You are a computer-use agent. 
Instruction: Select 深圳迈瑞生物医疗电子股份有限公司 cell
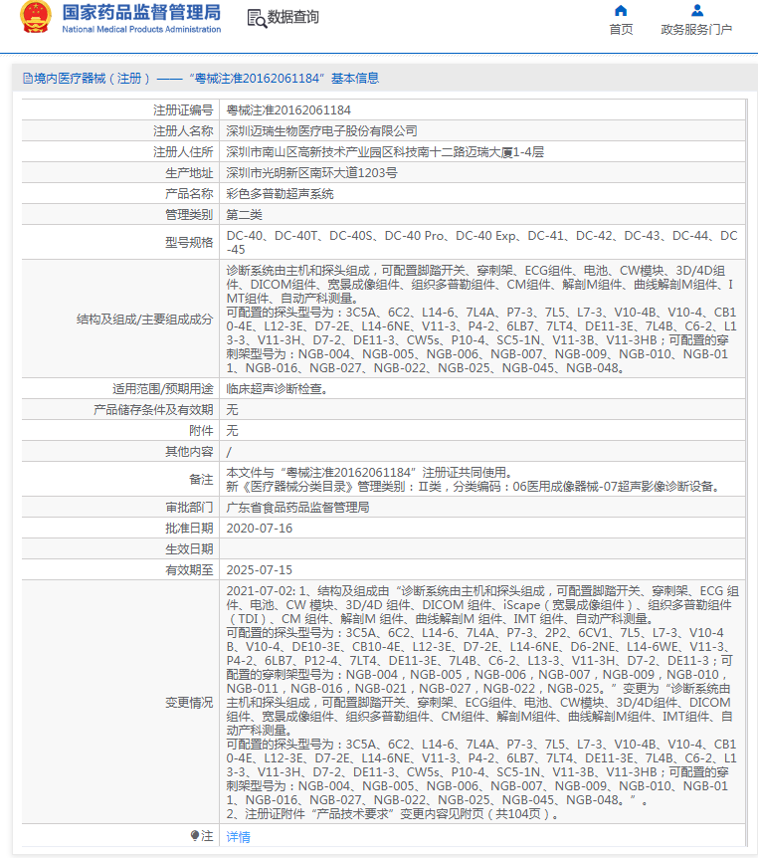click(321, 130)
